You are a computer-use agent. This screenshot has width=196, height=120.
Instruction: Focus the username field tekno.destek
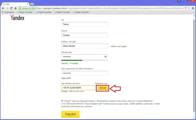[84, 46]
